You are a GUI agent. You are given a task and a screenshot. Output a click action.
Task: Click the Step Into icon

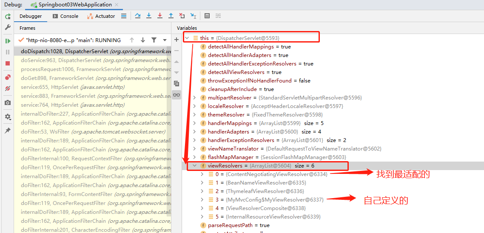coord(149,16)
